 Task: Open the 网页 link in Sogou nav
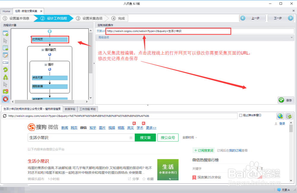74,128
